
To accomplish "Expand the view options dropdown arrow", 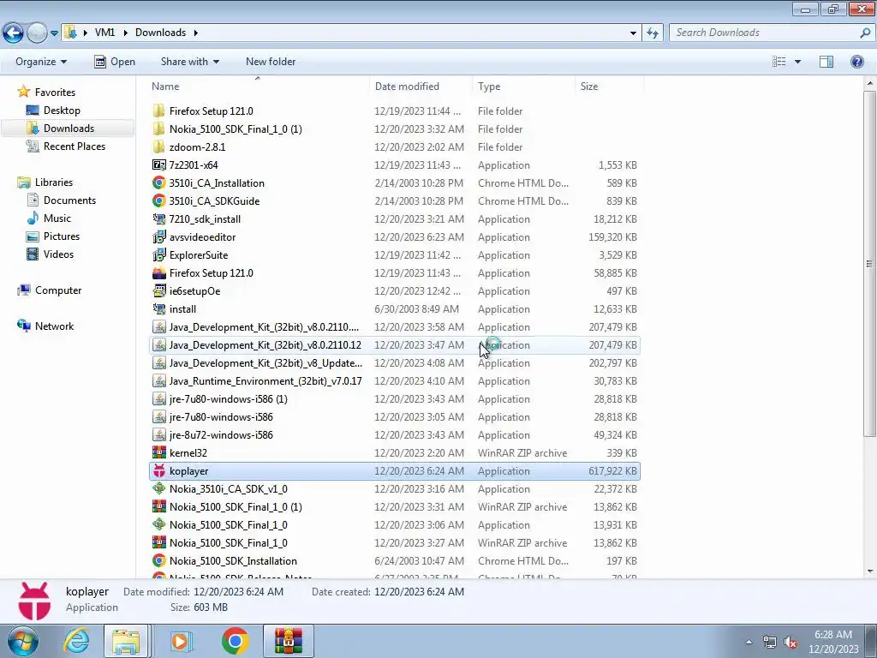I will coord(797,62).
